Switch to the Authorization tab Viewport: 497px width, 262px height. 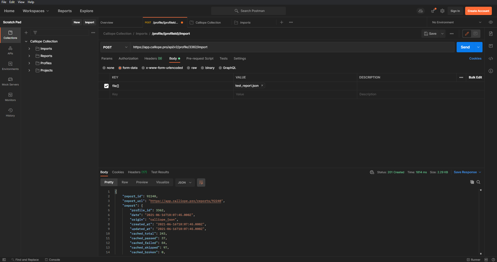click(128, 59)
